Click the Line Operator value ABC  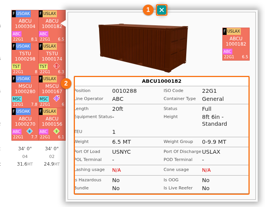coord(118,99)
